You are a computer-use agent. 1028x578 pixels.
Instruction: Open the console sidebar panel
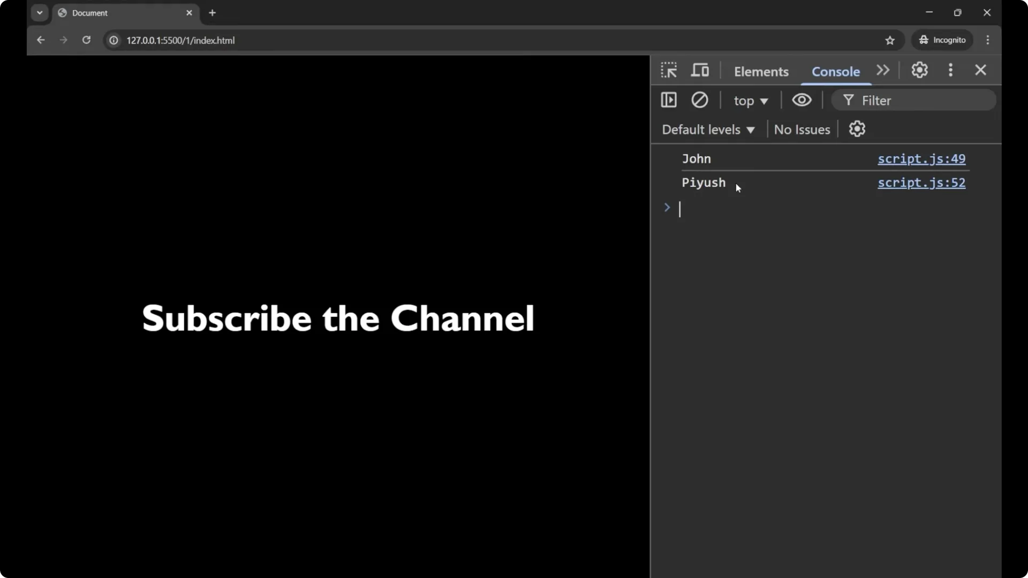click(x=669, y=100)
